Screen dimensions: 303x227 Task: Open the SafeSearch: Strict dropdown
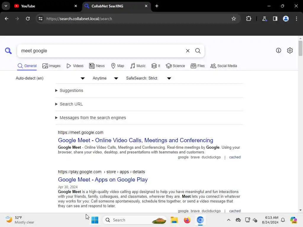coord(149,78)
